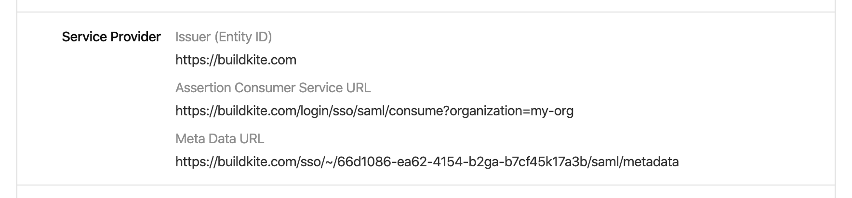Click the saml/metadata URL value
852x198 pixels.
point(426,162)
